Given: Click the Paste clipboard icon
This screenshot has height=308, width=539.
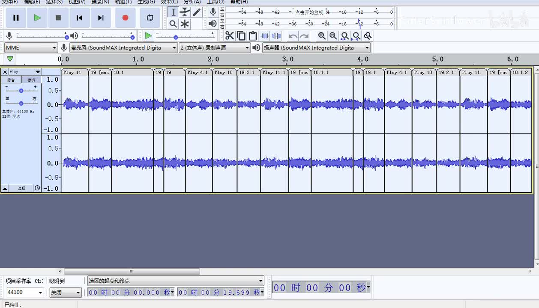Looking at the screenshot, I should pyautogui.click(x=253, y=36).
